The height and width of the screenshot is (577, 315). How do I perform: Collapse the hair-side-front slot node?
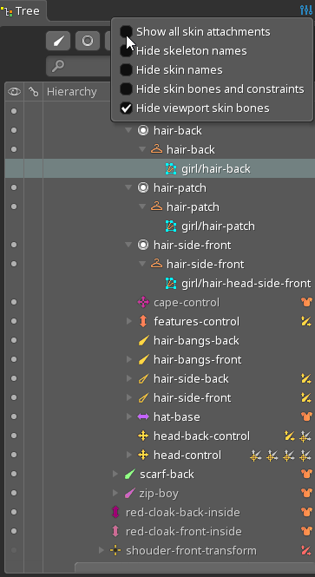(x=128, y=245)
